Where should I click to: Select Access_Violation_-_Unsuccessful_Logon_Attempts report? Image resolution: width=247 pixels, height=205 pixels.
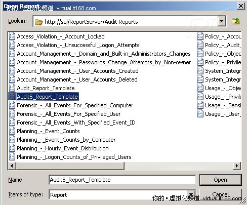tap(78, 45)
